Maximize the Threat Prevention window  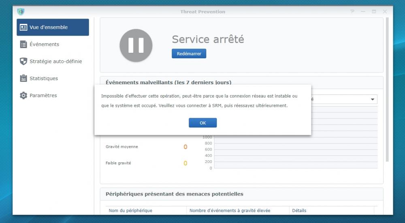[x=374, y=12]
